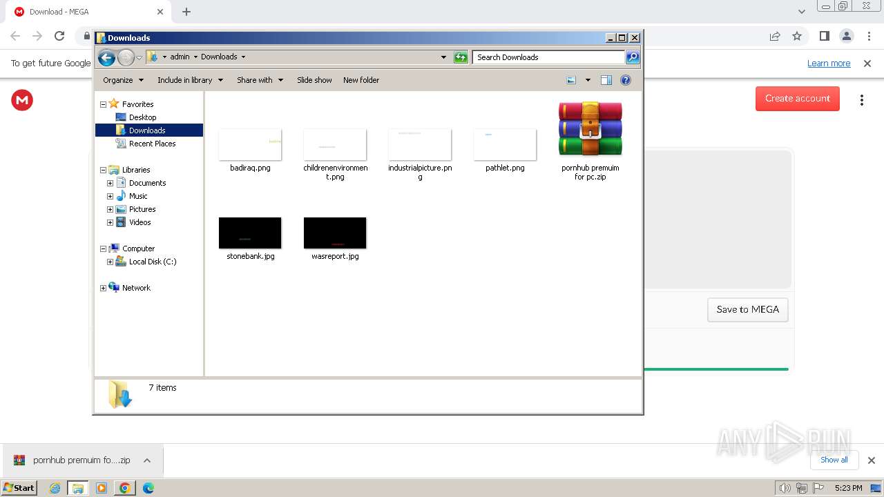
Task: Collapse the Computer tree group
Action: pos(103,248)
